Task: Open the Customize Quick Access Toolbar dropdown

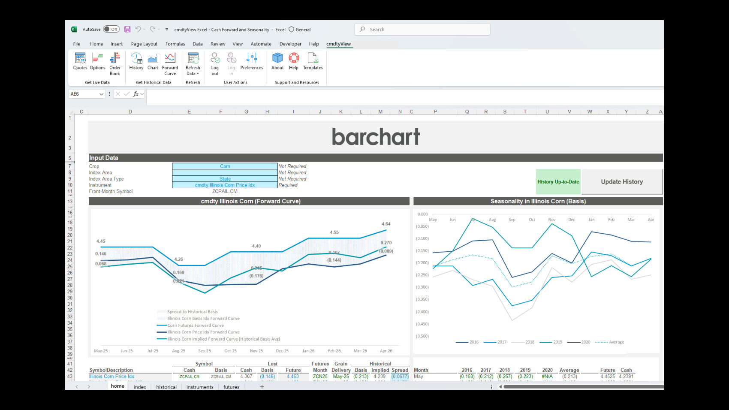Action: coord(167,29)
